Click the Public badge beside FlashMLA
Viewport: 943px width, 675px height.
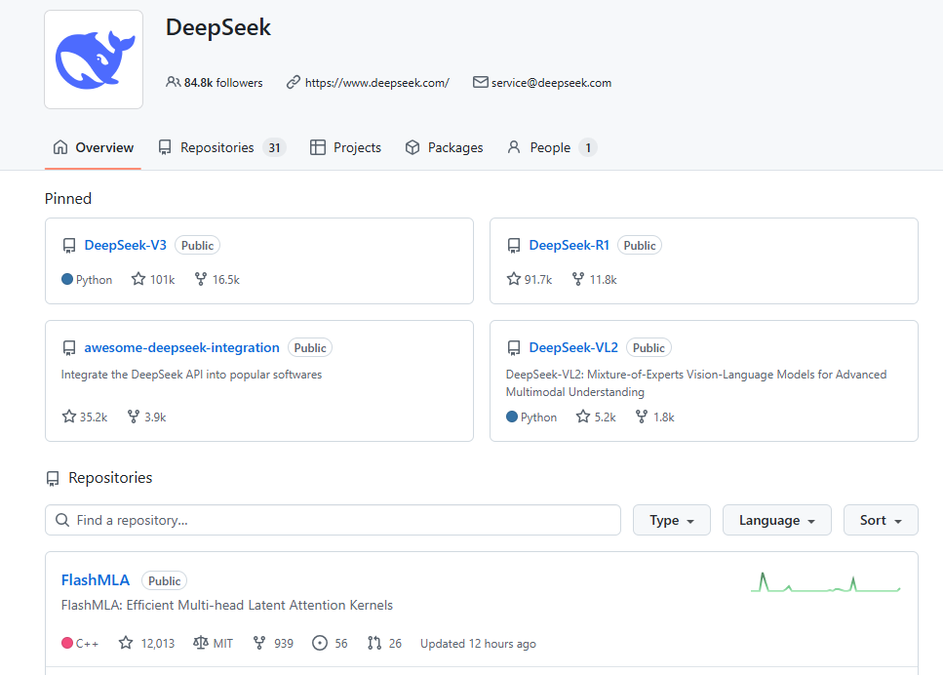(164, 580)
